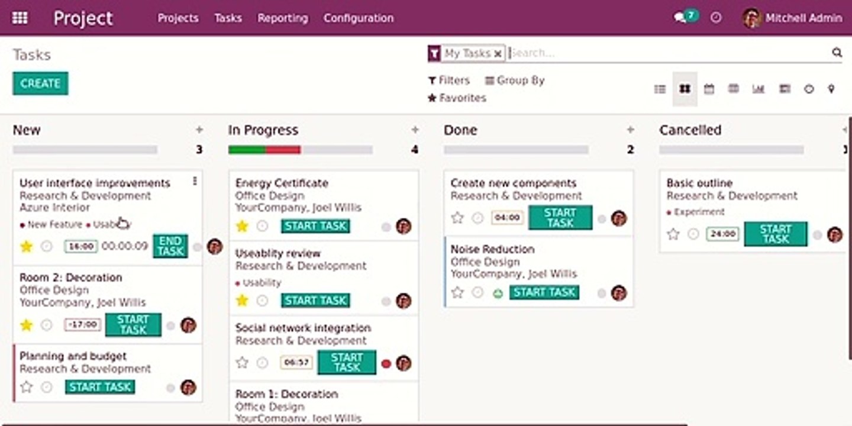Open the Reporting menu

coord(282,18)
